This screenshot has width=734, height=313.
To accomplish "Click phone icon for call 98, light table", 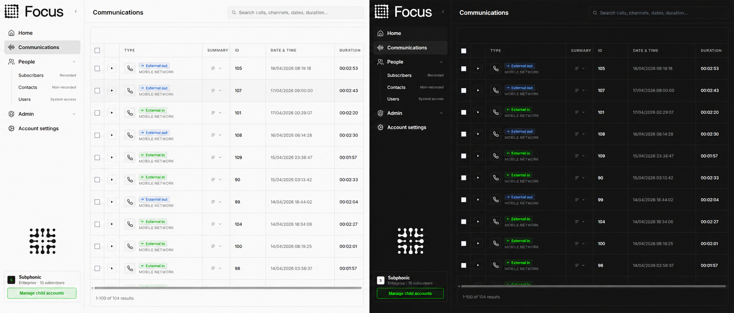I will click(130, 268).
